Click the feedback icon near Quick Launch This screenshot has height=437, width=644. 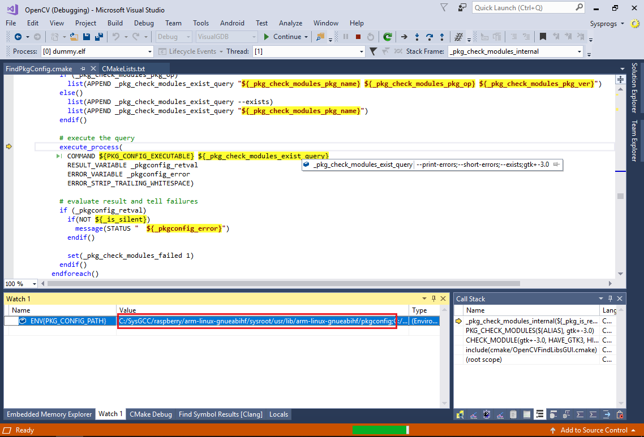pyautogui.click(x=462, y=7)
